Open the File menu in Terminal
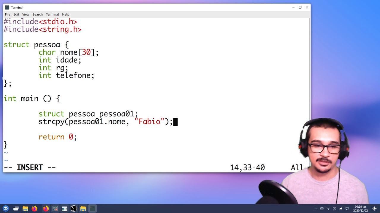The width and height of the screenshot is (380, 213). (7, 14)
